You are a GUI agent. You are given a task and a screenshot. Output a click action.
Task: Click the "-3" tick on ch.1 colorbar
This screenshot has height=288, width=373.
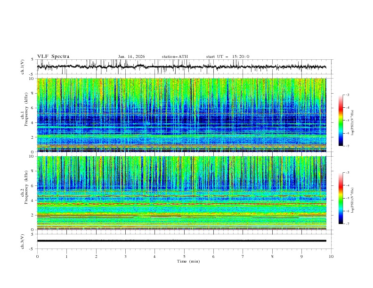347,95
